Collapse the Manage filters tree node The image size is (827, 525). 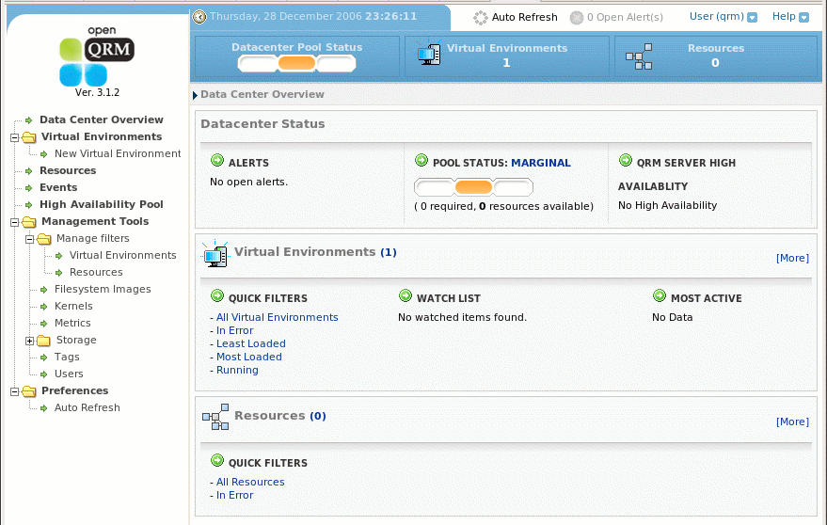(30, 239)
